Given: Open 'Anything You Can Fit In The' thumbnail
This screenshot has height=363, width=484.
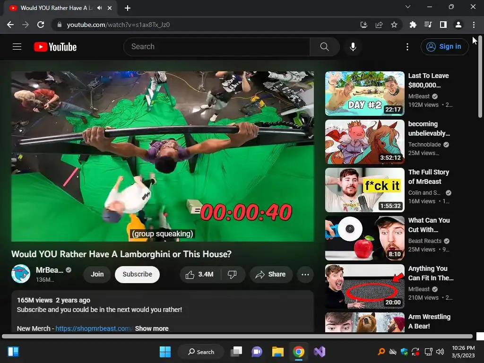Looking at the screenshot, I should (x=365, y=286).
